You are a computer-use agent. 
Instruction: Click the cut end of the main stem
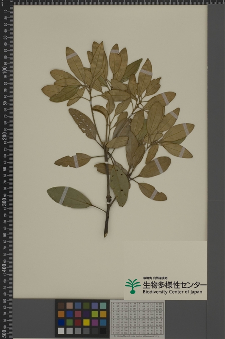[x=106, y=234]
